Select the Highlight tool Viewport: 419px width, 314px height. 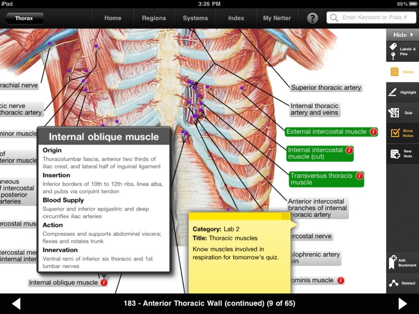[402, 93]
